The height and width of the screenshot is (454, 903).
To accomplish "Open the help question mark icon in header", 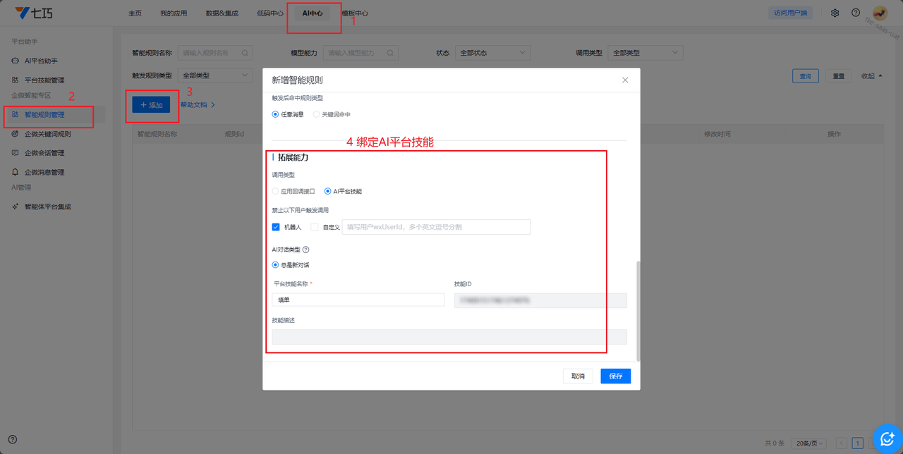I will pos(856,13).
